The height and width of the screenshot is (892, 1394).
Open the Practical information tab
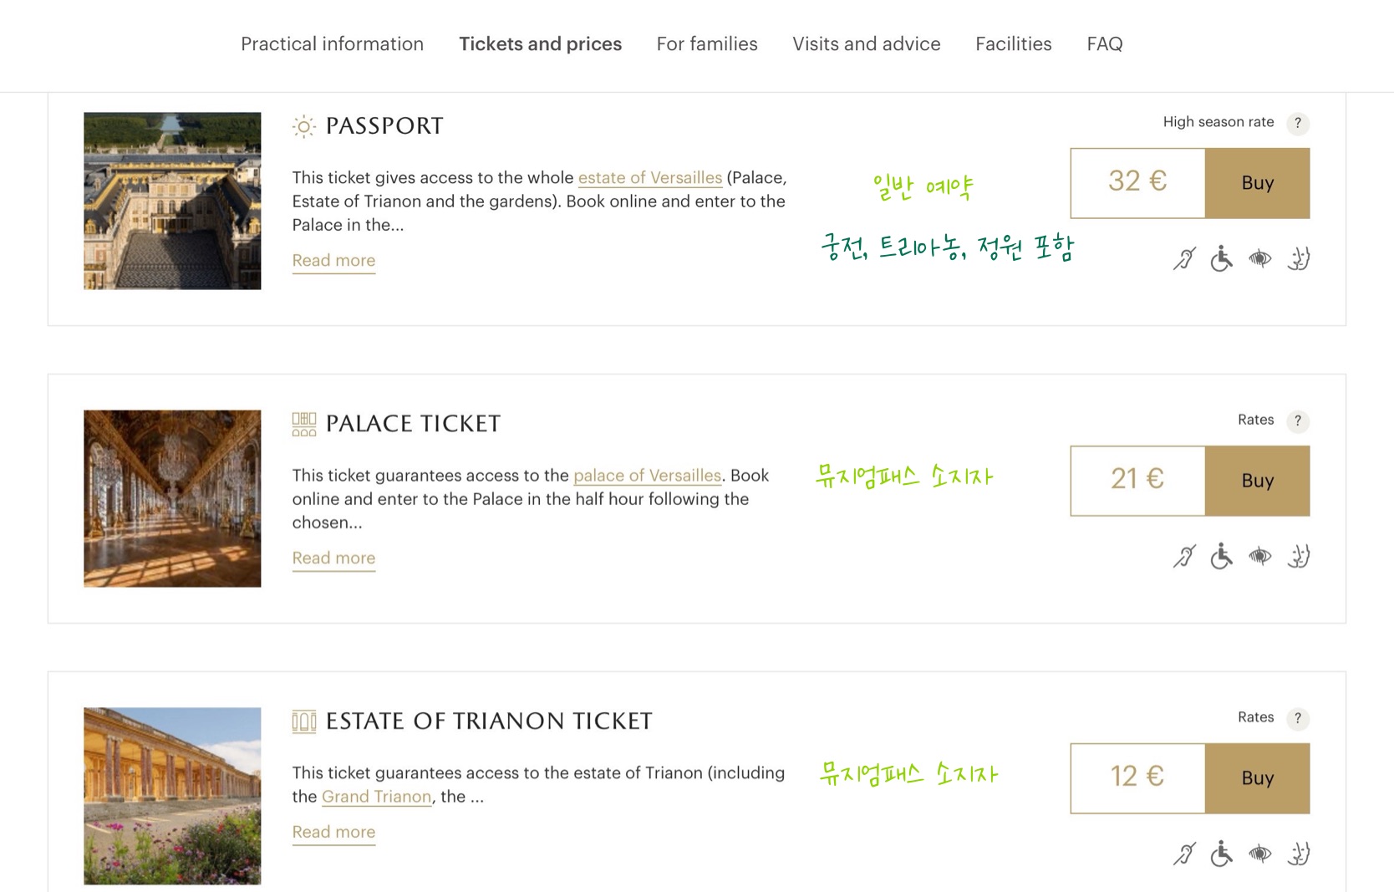tap(332, 44)
